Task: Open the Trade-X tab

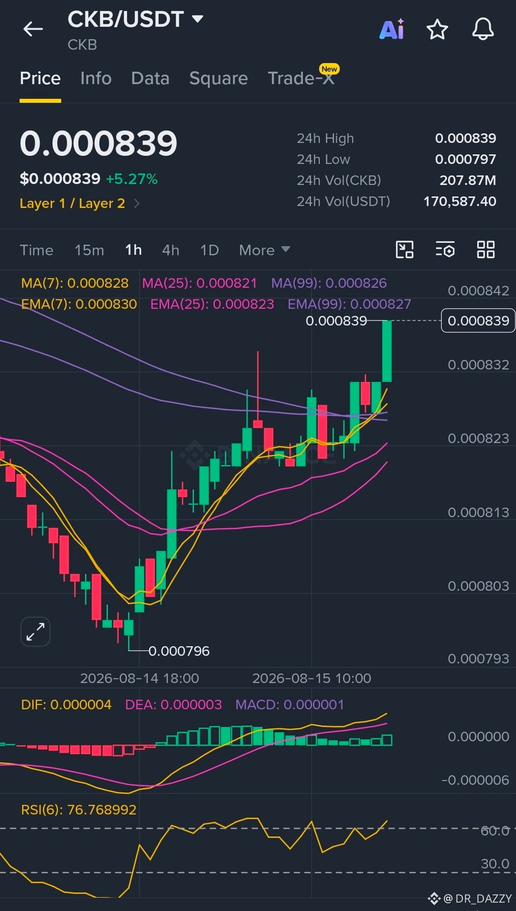Action: click(x=301, y=78)
